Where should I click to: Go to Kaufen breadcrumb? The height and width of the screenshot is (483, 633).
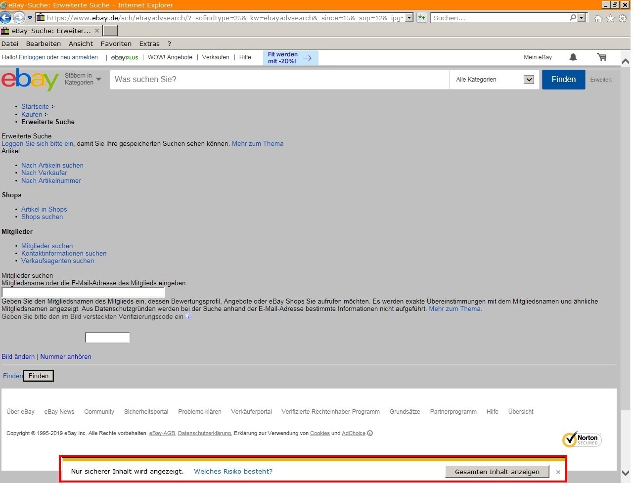[32, 114]
